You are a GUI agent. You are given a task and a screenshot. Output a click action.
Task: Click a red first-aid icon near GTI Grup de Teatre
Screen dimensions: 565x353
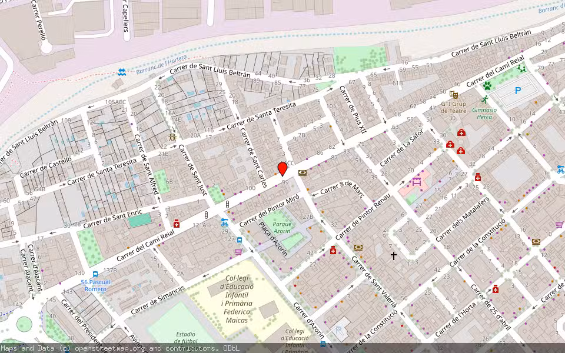coord(461,132)
